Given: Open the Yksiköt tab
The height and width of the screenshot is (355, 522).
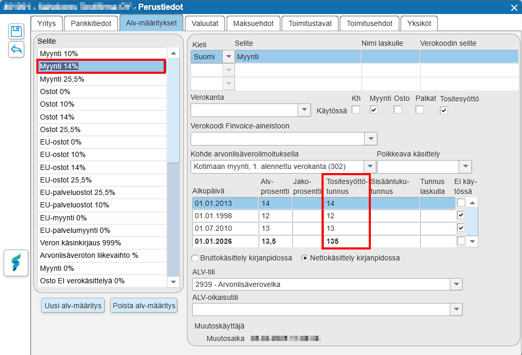Looking at the screenshot, I should tap(419, 23).
